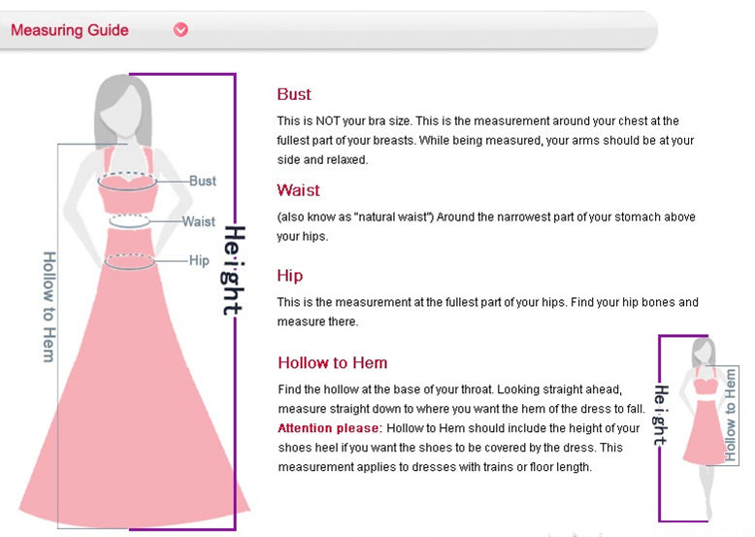Viewport: 755px width, 537px height.
Task: Click the Waist label on large diagram
Action: [199, 221]
